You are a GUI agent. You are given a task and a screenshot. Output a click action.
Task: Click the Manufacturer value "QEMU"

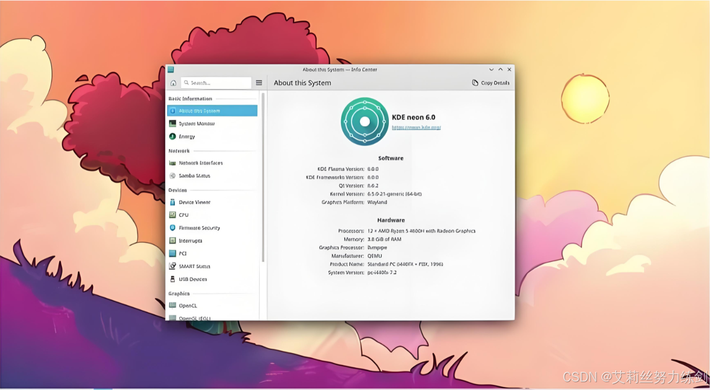pos(375,256)
